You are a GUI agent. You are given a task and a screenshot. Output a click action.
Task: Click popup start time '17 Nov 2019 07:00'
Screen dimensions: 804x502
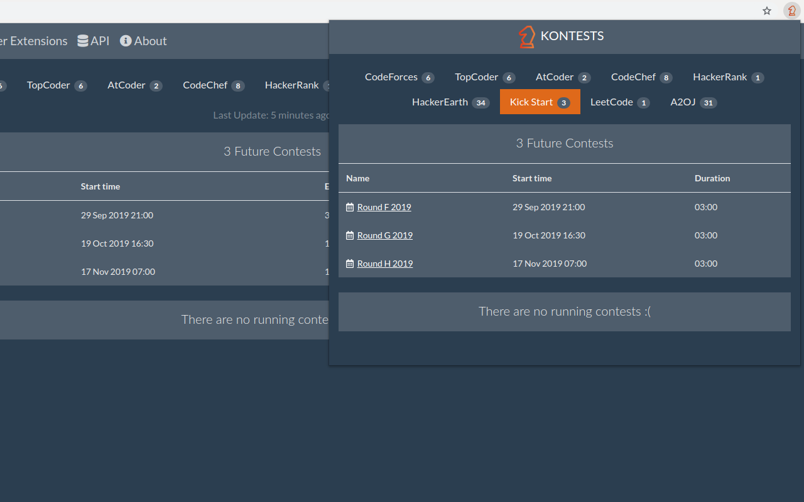tap(550, 264)
